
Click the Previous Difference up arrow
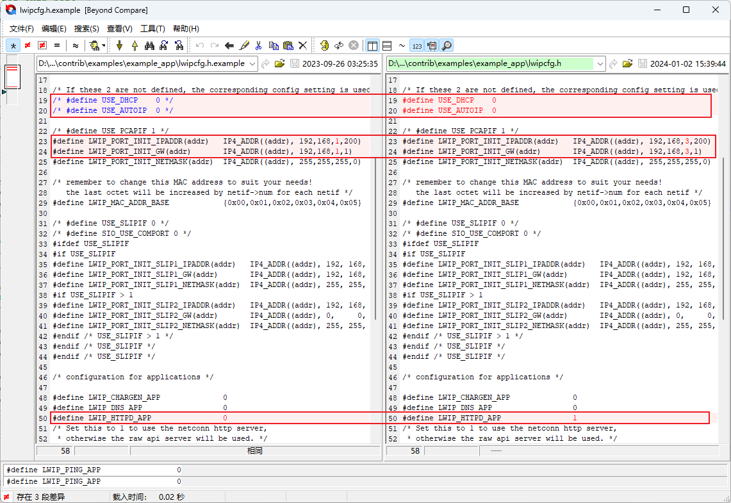click(135, 45)
